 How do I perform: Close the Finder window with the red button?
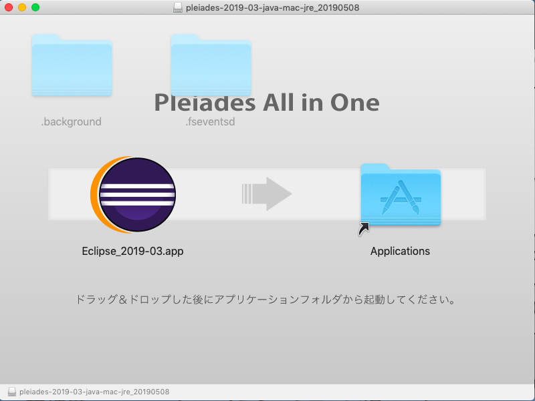(9, 7)
